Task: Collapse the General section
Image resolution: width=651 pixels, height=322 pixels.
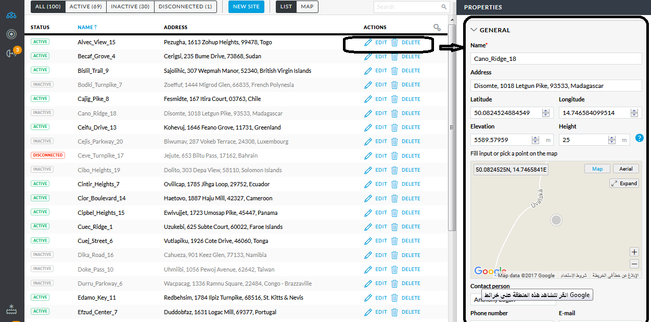Action: pyautogui.click(x=474, y=30)
